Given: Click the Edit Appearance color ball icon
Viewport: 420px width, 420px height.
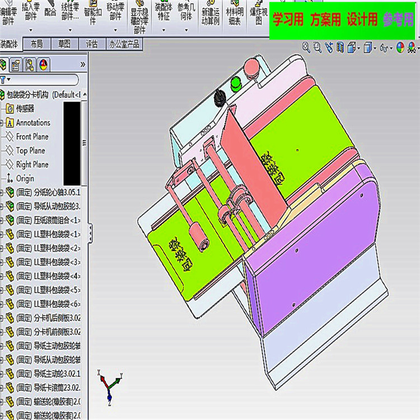Looking at the screenshot, I should tap(400, 48).
